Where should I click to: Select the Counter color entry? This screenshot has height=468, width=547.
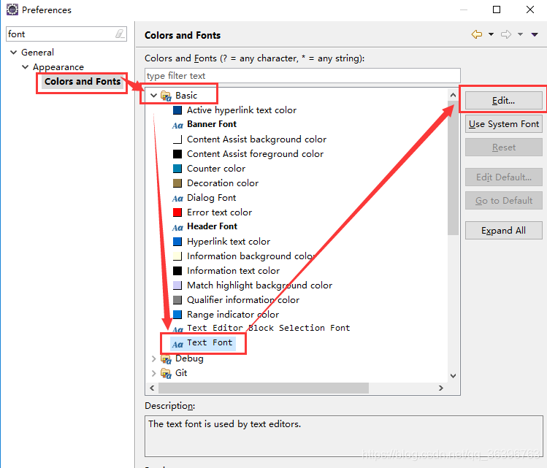click(x=216, y=169)
